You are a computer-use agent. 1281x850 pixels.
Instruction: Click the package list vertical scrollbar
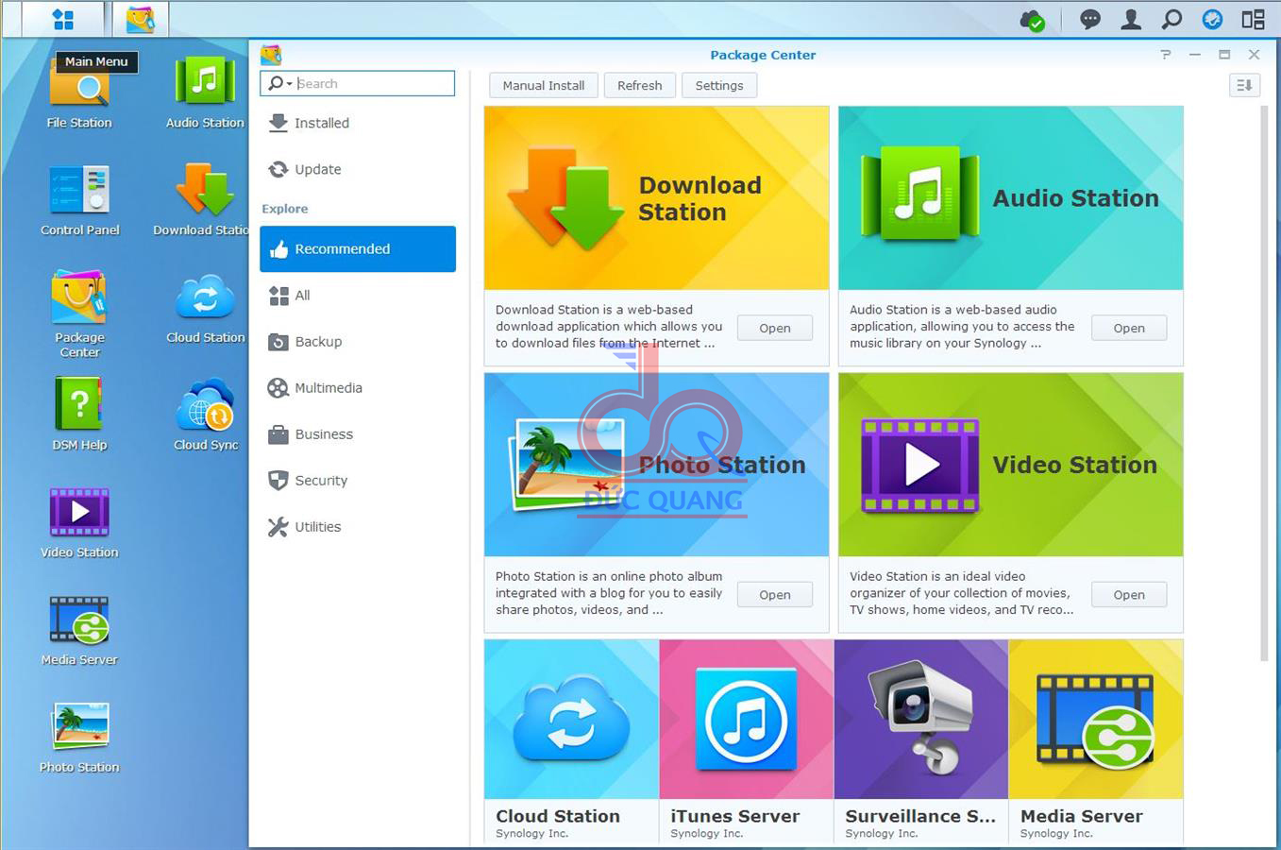click(1265, 382)
